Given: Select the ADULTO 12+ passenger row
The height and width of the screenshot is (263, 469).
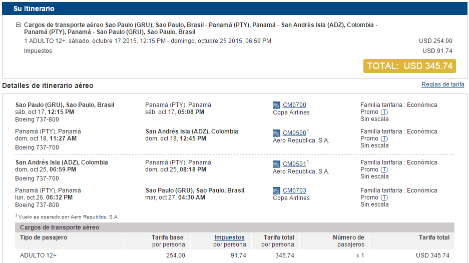Looking at the screenshot, I should tap(234, 255).
